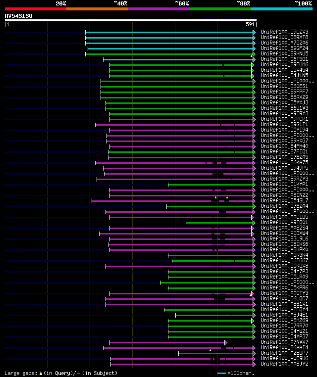Click the white query sequence bar
Screen dimensions: 317x377
pos(131,20)
